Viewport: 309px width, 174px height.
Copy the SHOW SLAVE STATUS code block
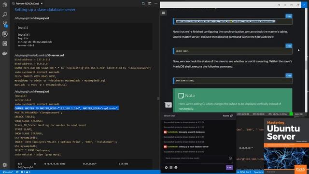click(289, 75)
